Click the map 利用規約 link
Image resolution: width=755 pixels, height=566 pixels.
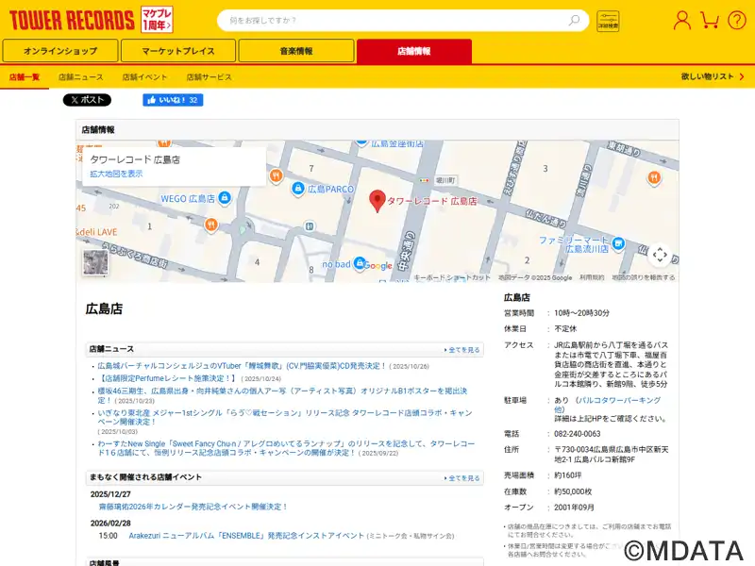click(592, 277)
